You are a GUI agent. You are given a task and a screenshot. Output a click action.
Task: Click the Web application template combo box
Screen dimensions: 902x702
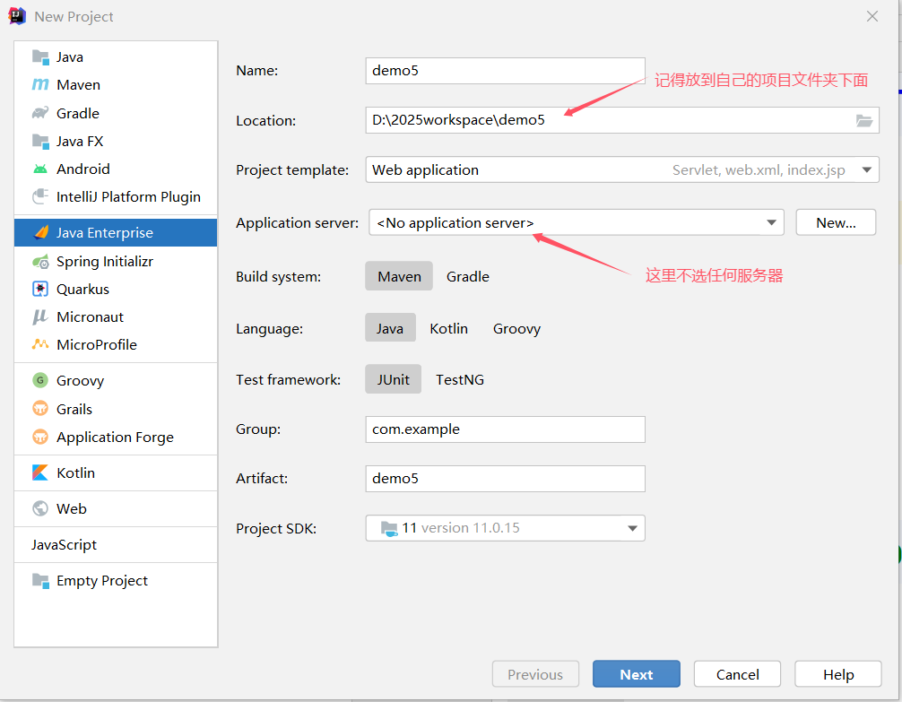coord(622,169)
